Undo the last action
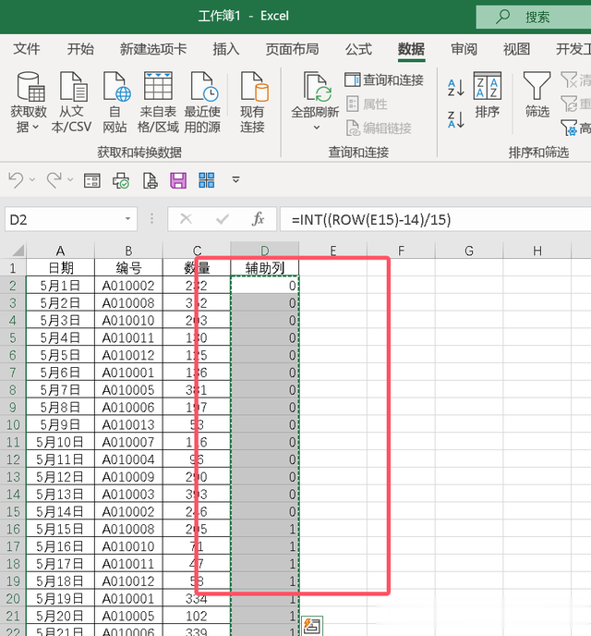The image size is (591, 636). tap(17, 179)
